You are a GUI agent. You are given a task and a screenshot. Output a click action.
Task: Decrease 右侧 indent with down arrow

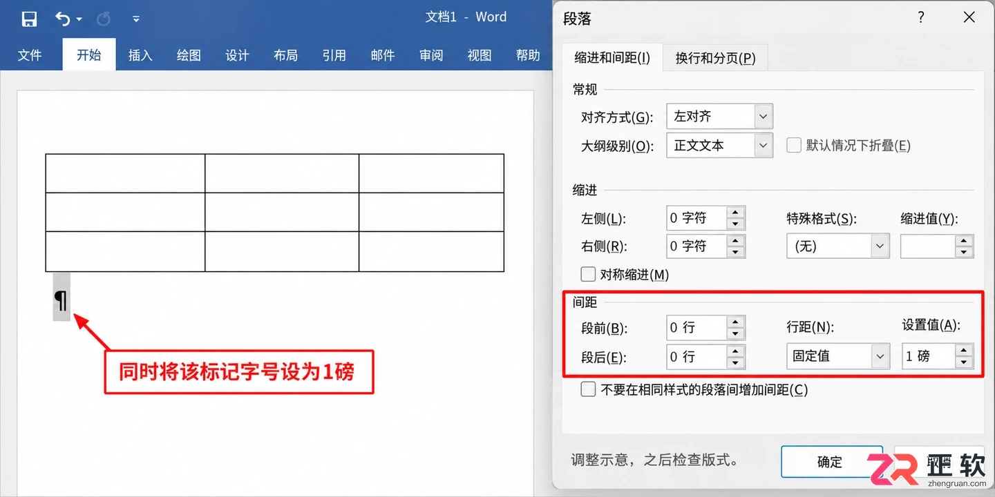(x=736, y=252)
